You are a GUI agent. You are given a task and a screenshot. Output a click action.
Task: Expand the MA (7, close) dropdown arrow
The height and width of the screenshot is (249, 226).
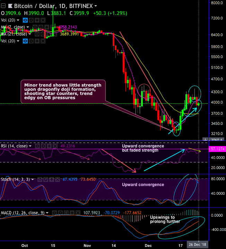pyautogui.click(x=28, y=27)
